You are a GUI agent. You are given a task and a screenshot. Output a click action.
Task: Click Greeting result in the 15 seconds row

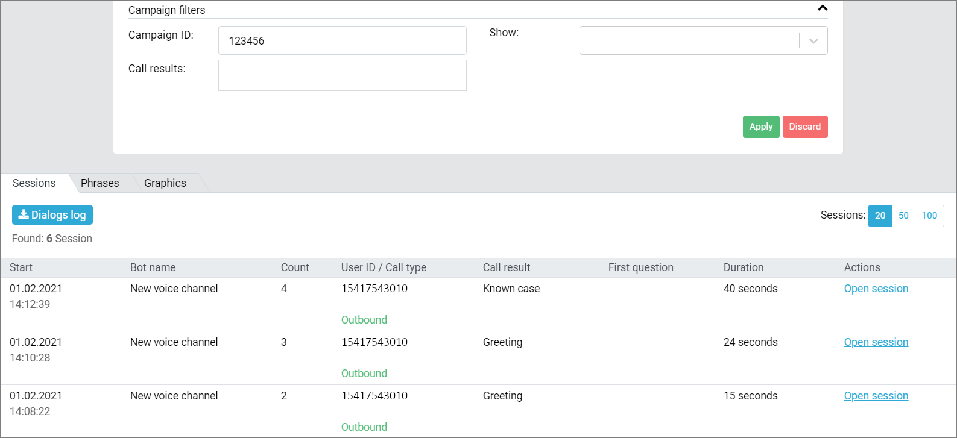click(x=503, y=396)
